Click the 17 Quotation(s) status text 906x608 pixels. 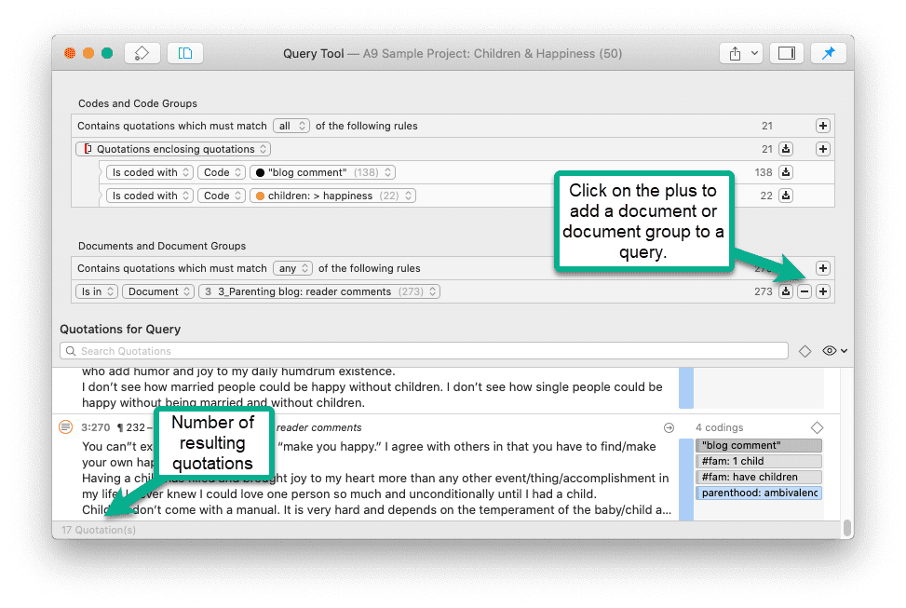99,530
